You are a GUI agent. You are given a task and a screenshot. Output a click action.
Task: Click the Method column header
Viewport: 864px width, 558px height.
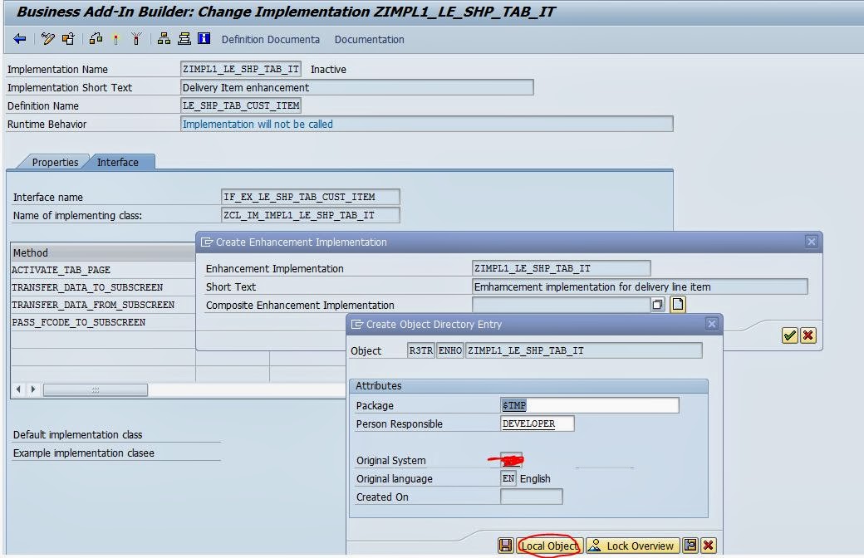pos(102,252)
